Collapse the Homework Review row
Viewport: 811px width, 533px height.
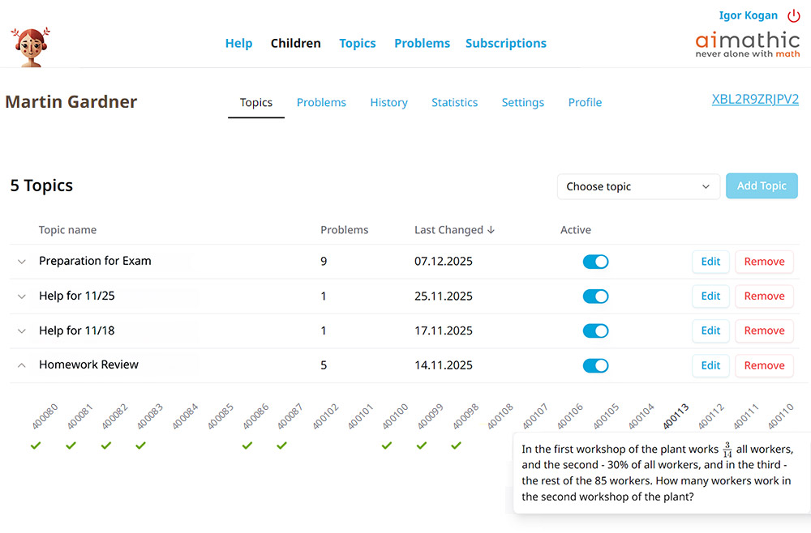[22, 365]
